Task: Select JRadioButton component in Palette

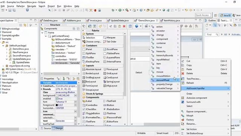Action: 111,109
